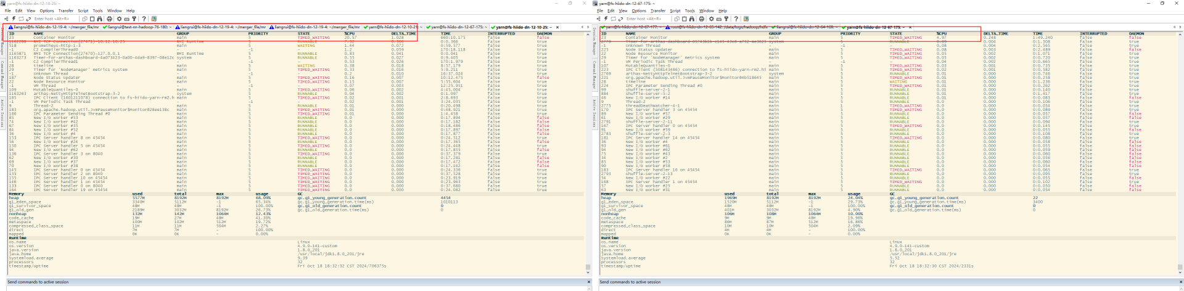Click Print icon in right window toolbar
Viewport: 1184px width, 291px height.
(701, 18)
